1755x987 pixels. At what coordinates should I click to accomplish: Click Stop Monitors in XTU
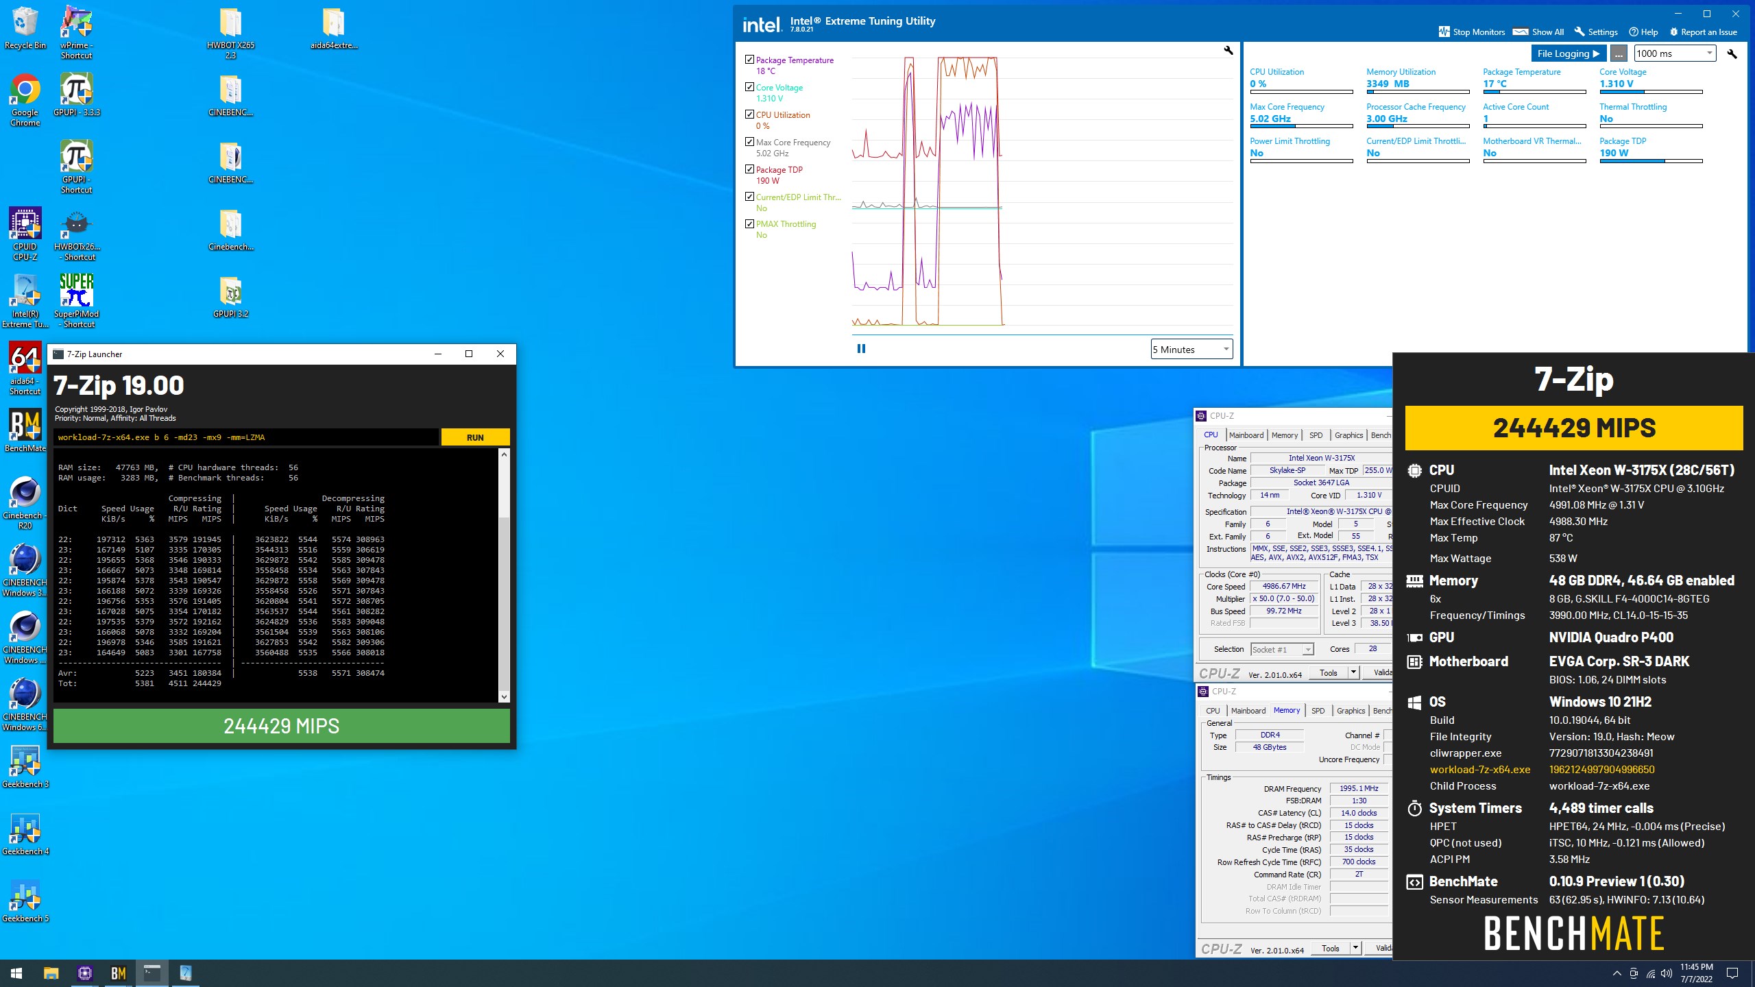pyautogui.click(x=1472, y=32)
